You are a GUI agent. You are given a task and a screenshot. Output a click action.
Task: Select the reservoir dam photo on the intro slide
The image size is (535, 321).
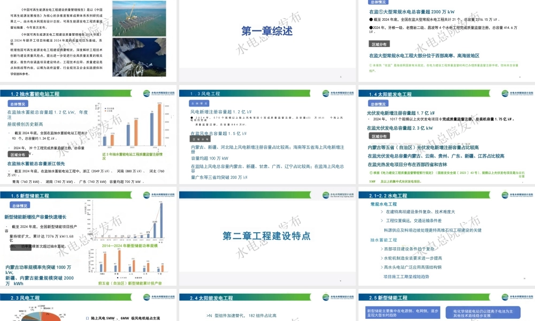pos(139,57)
